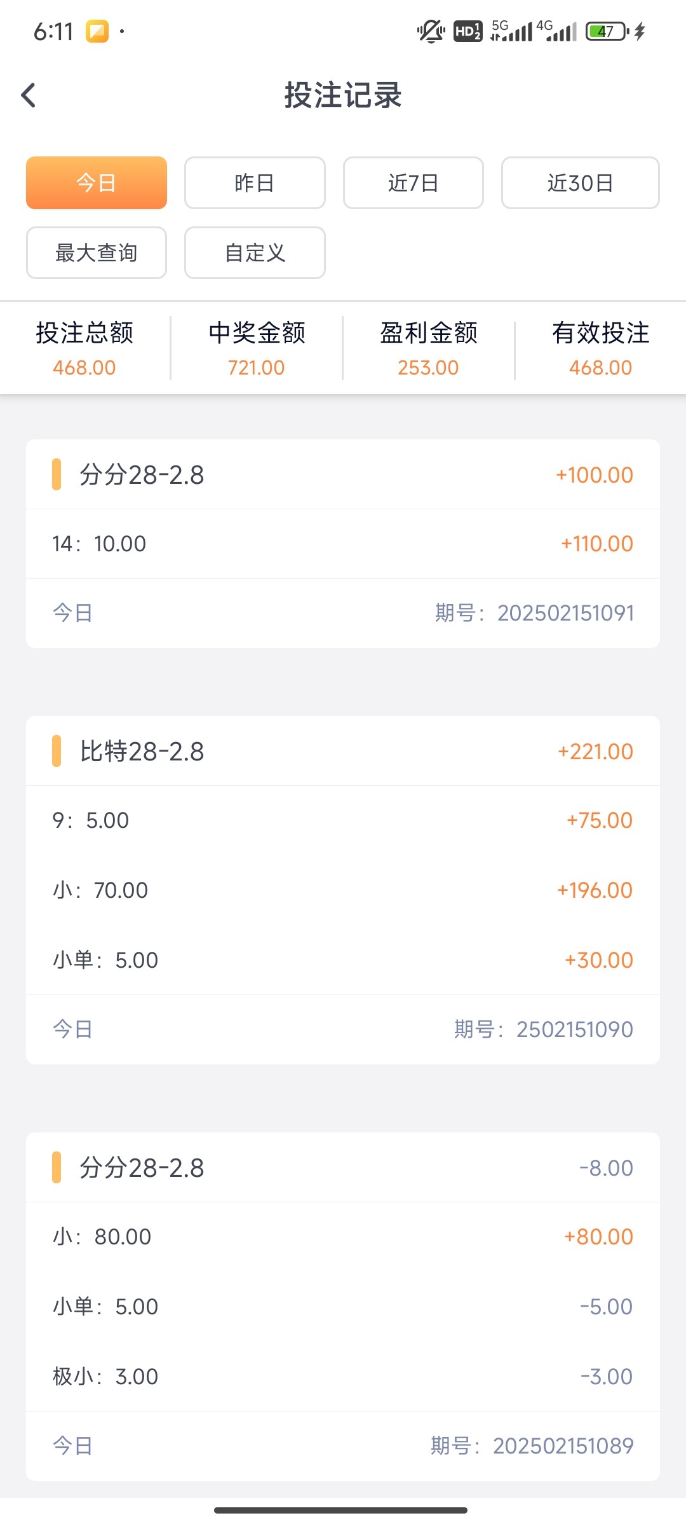Show records for 近30日
The width and height of the screenshot is (686, 1526).
click(580, 183)
